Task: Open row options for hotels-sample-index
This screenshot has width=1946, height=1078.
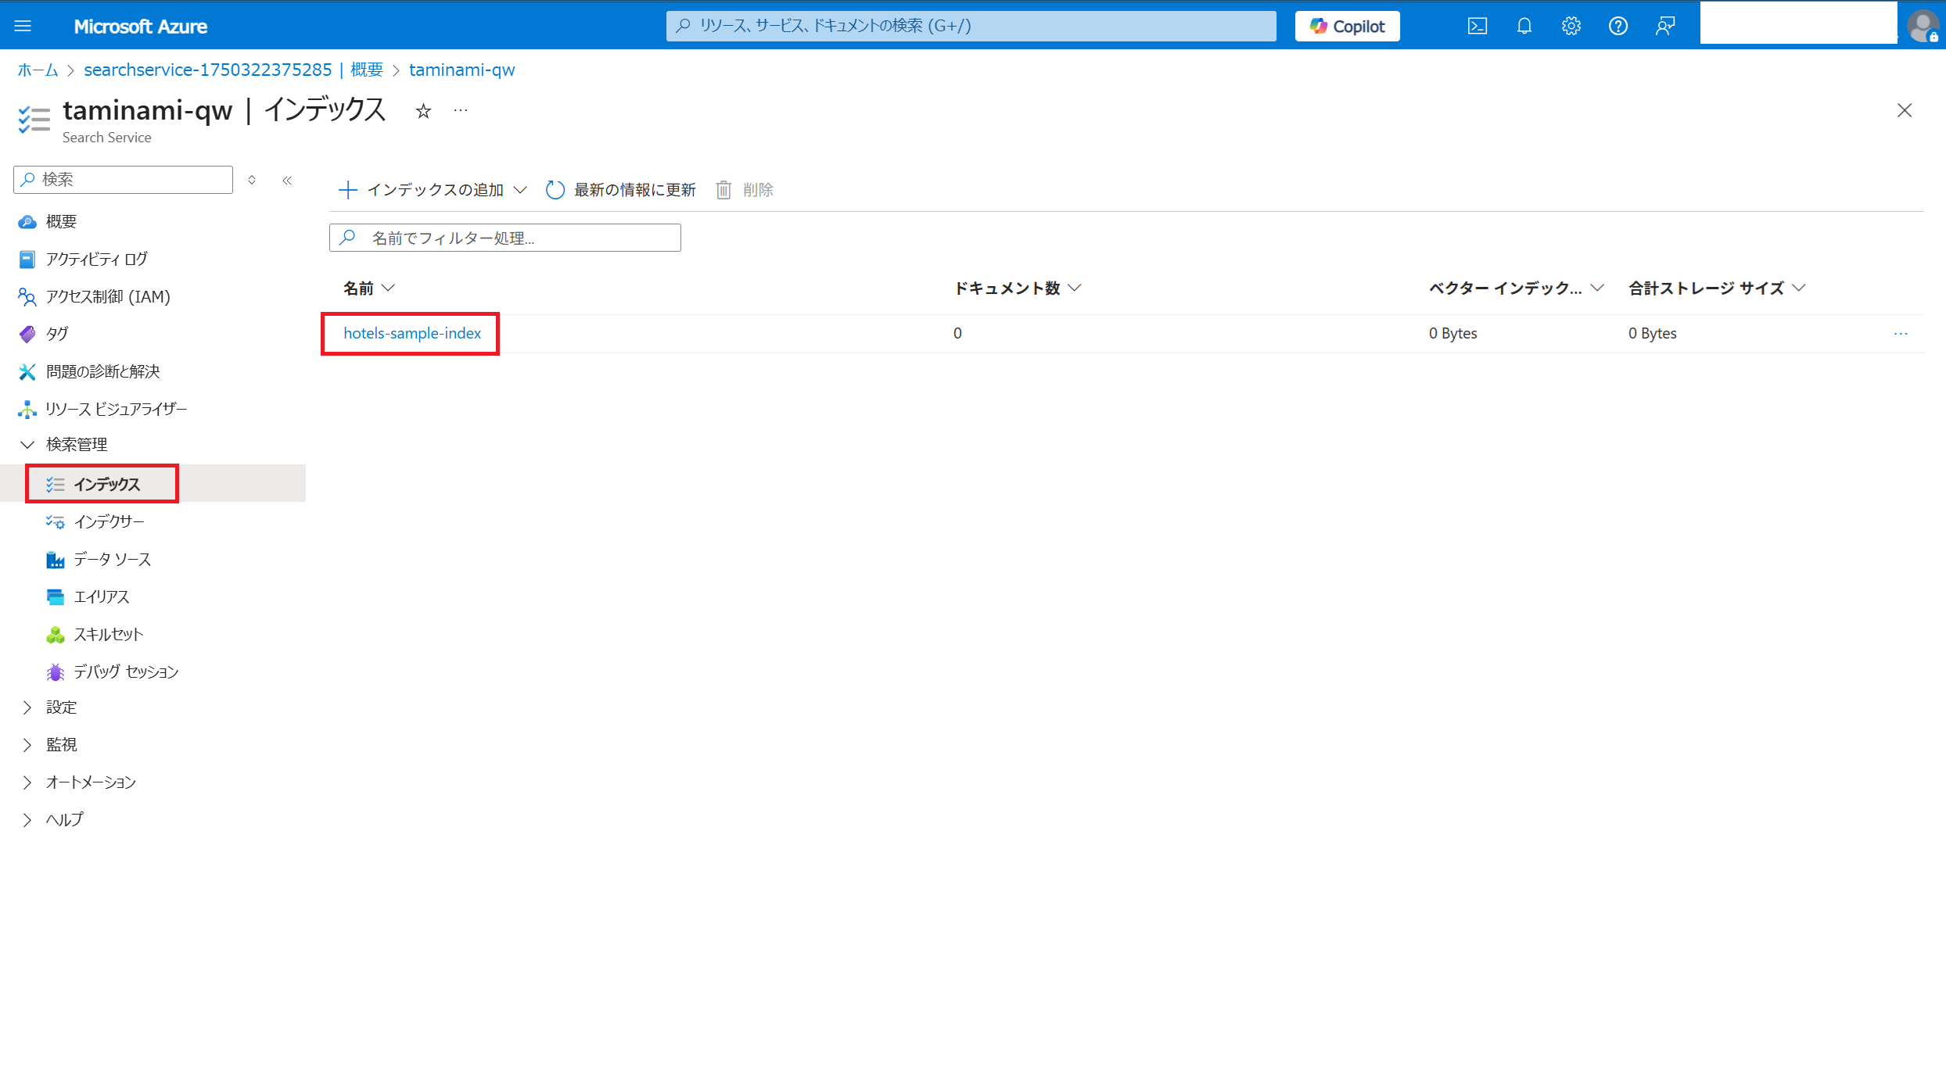Action: point(1901,334)
